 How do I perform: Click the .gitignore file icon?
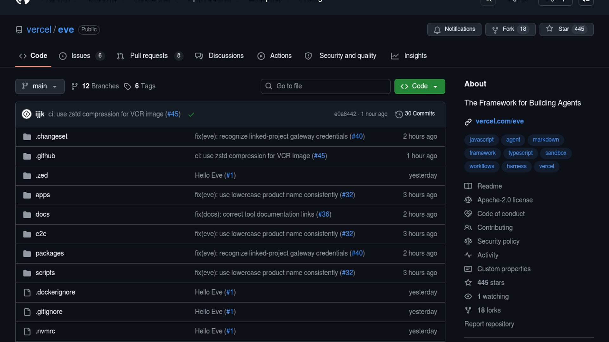27,312
